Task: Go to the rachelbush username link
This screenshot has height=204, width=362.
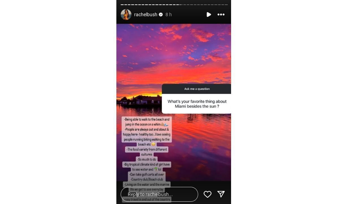Action: point(146,14)
